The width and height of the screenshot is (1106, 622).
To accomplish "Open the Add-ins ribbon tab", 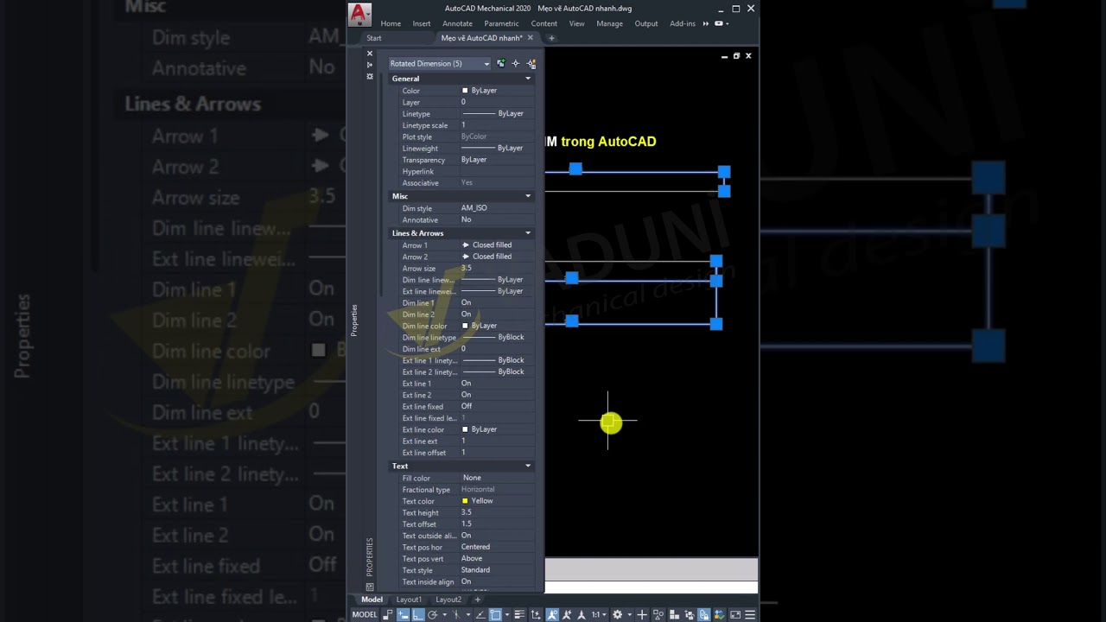I will coord(683,23).
